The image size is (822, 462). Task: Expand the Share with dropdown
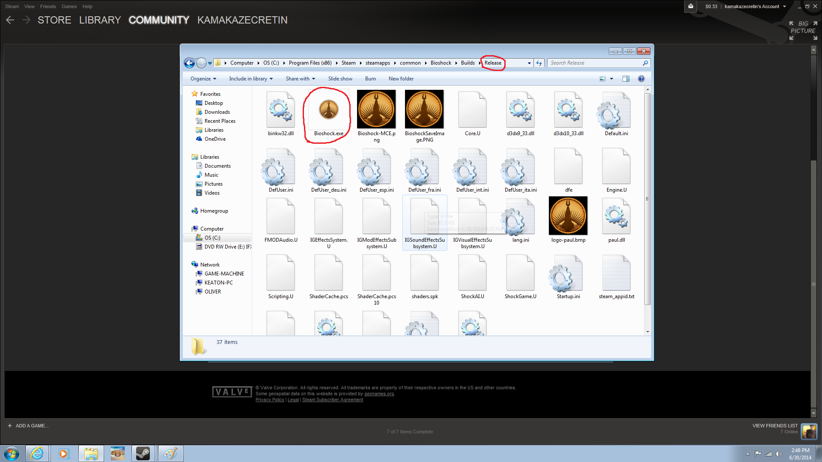pos(300,79)
